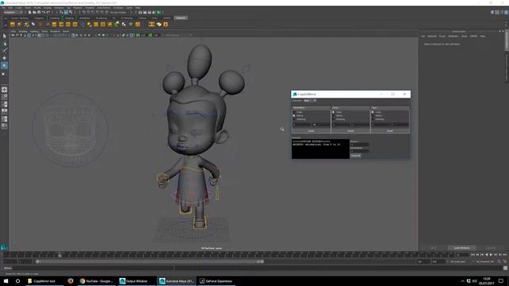Screen dimensions: 509x286
Task: Open the Windows menu in Maya
Action: click(x=59, y=7)
